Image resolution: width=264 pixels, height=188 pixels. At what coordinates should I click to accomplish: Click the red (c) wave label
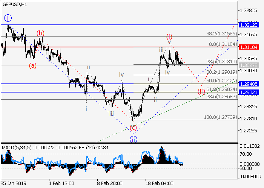pos(133,127)
